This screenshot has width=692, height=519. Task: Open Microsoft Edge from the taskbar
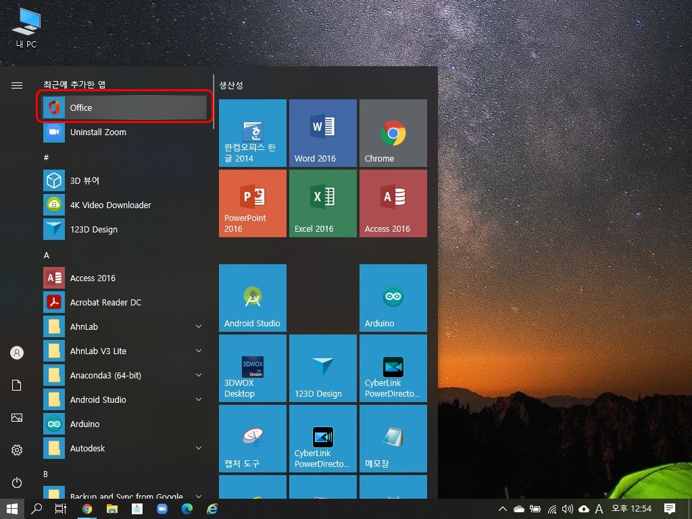187,510
